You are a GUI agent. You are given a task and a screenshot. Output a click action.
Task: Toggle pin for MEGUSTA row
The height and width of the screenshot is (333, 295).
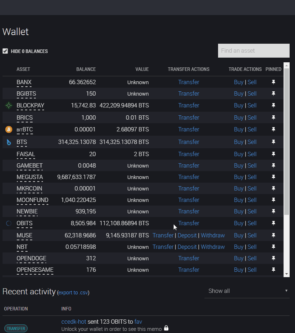[274, 177]
